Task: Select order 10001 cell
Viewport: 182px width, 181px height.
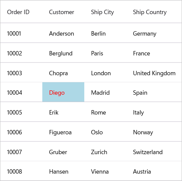Action: coord(21,33)
